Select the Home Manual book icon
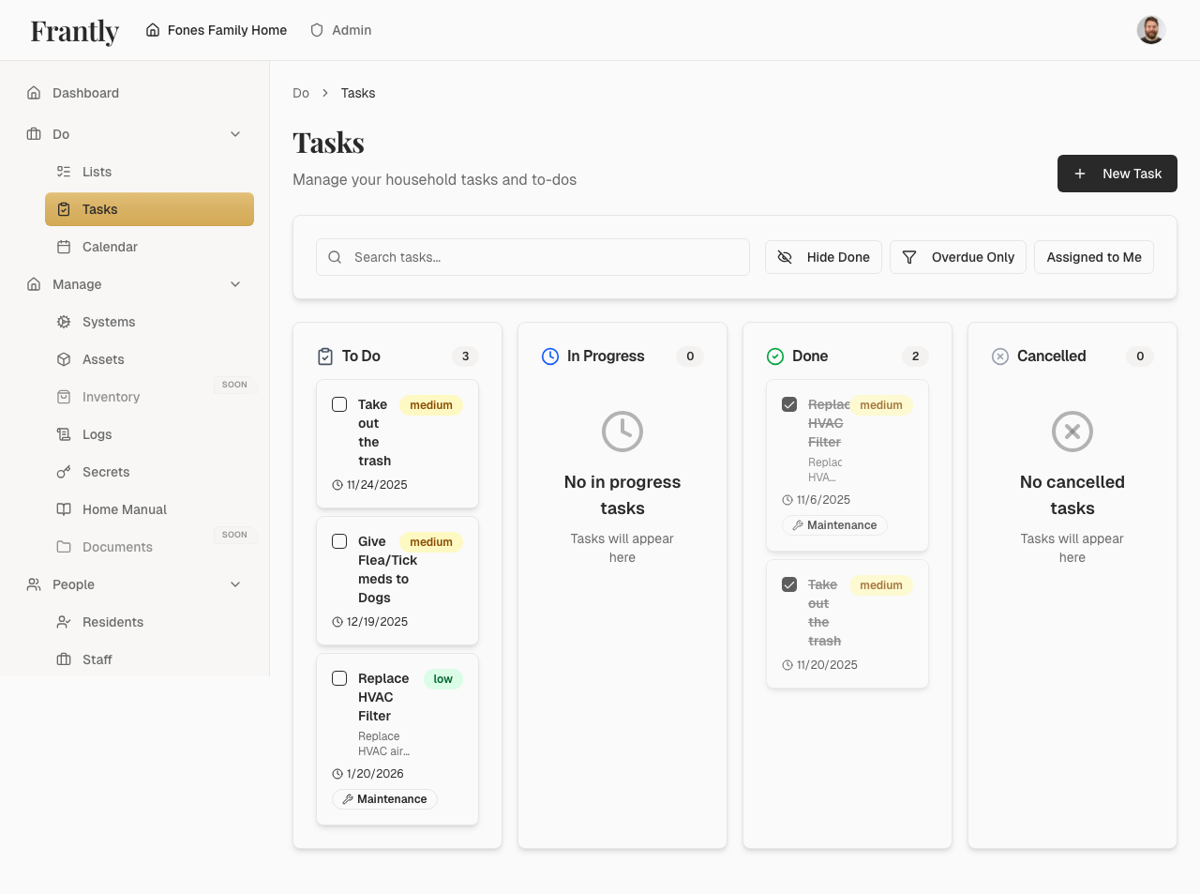The height and width of the screenshot is (894, 1200). pyautogui.click(x=63, y=509)
